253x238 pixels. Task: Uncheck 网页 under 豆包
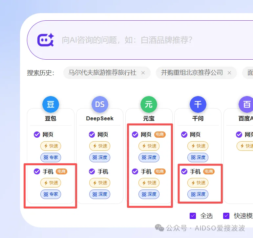37,134
